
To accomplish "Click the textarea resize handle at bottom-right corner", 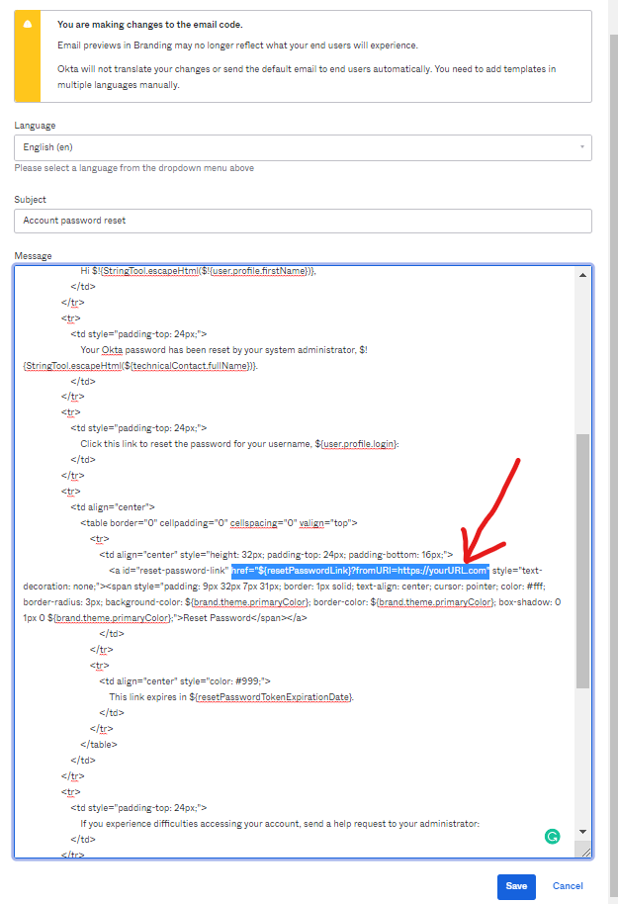I will (x=585, y=851).
